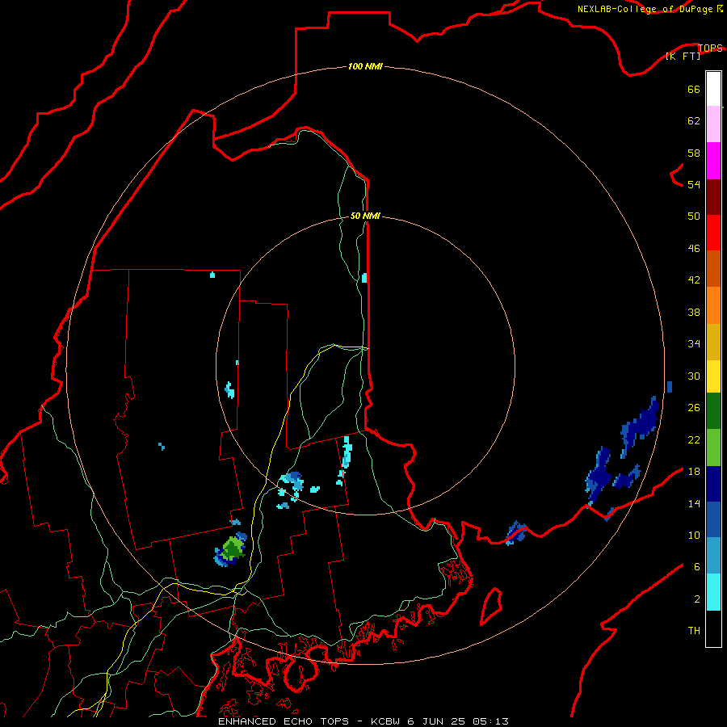
Task: Click the KCBW radar site identifier
Action: click(x=386, y=721)
